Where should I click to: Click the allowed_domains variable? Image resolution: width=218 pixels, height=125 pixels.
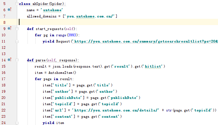tap(42, 16)
